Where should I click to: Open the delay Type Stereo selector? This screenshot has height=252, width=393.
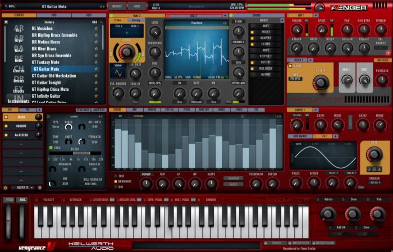tap(56, 127)
